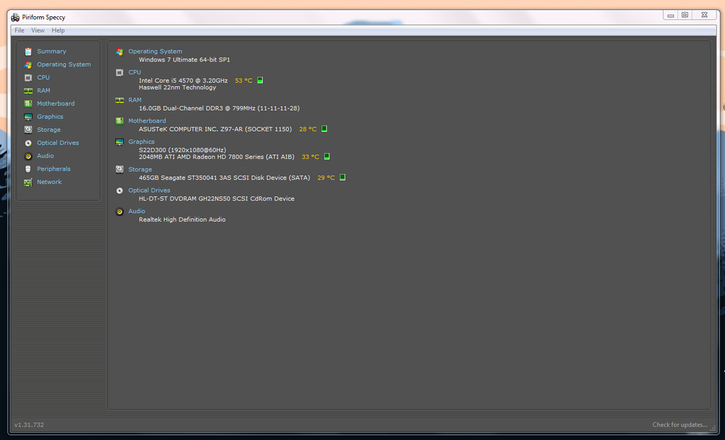The height and width of the screenshot is (440, 725).
Task: View the Peripherals section from sidebar
Action: (54, 169)
